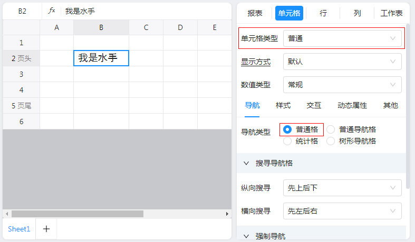Click the Sheet1 worksheet tab
The width and height of the screenshot is (415, 242).
(x=19, y=229)
